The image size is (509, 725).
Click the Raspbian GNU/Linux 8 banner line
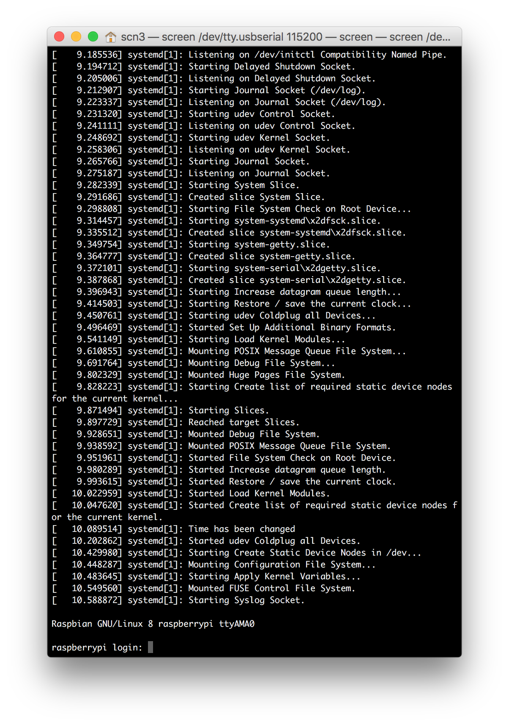point(153,624)
